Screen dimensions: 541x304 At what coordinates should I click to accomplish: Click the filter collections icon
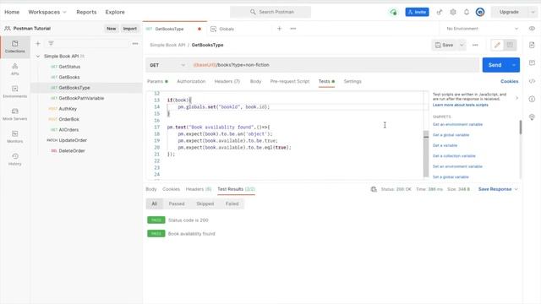tap(51, 43)
